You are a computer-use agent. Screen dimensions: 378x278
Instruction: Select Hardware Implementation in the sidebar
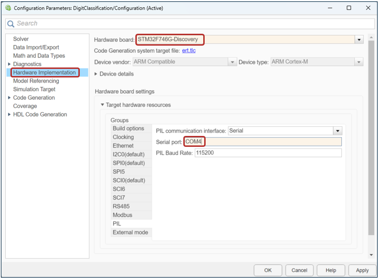point(44,73)
